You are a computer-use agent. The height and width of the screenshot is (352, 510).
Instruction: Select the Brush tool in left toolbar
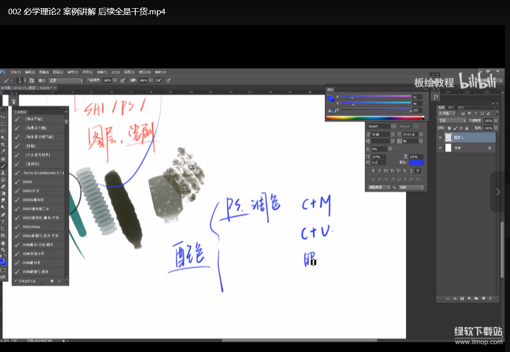coord(3,166)
